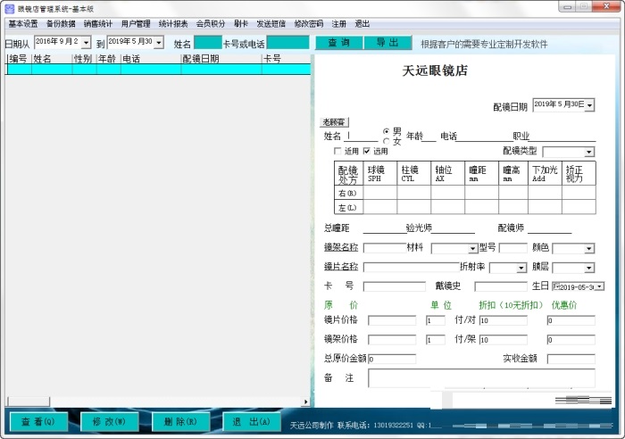Click the 刷卡 menu item
625x439 pixels.
(241, 24)
